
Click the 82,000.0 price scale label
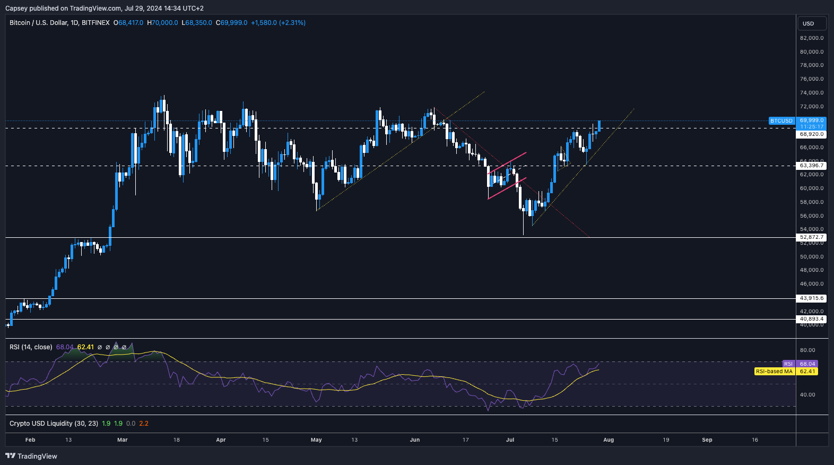pos(812,38)
